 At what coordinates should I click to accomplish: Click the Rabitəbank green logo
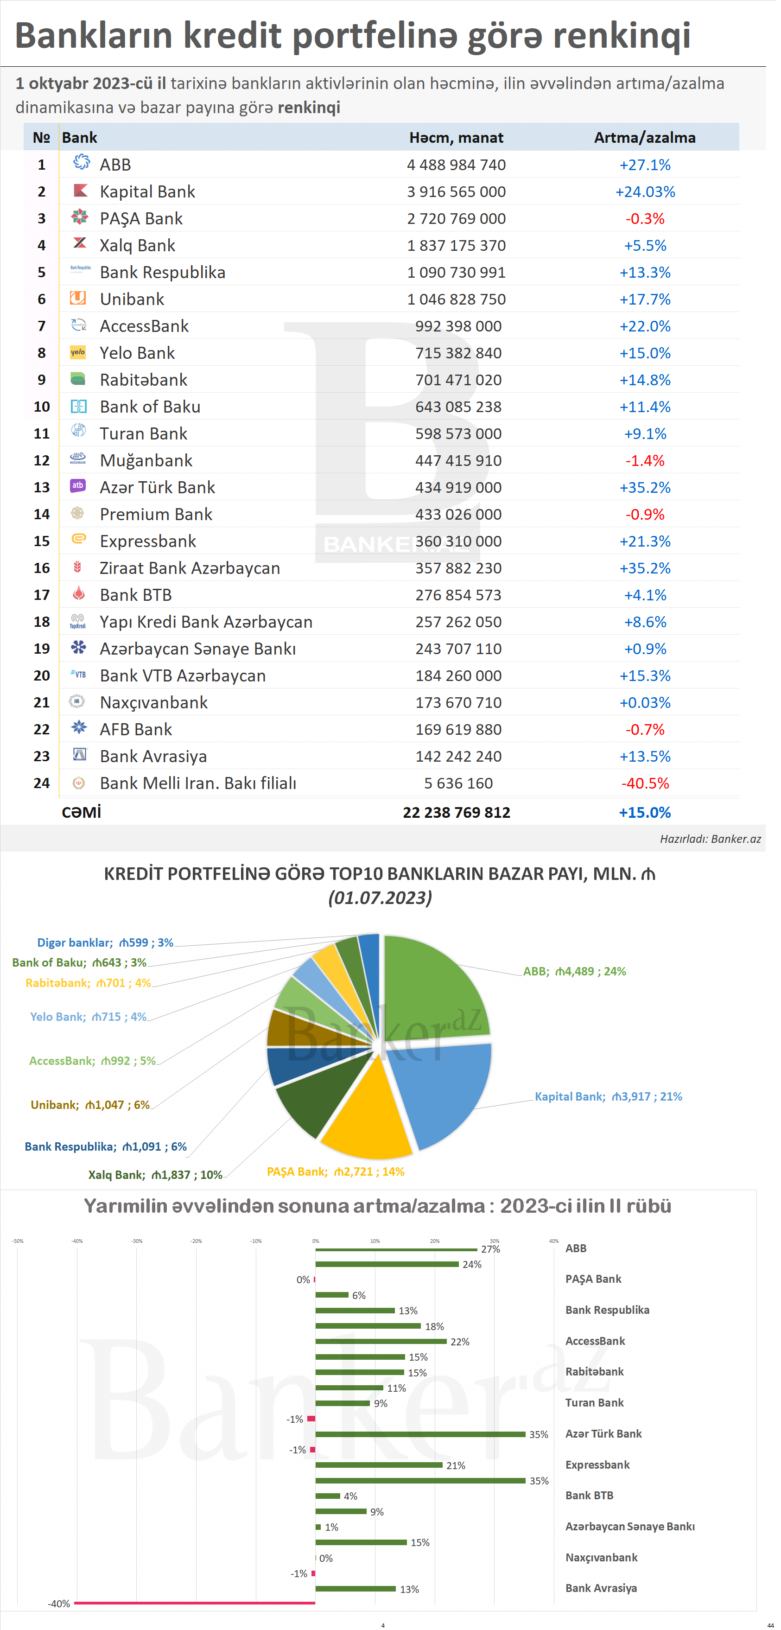(x=78, y=379)
